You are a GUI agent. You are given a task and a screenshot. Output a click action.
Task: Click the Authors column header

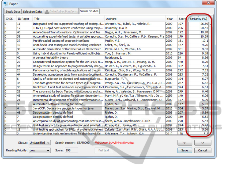point(111,19)
